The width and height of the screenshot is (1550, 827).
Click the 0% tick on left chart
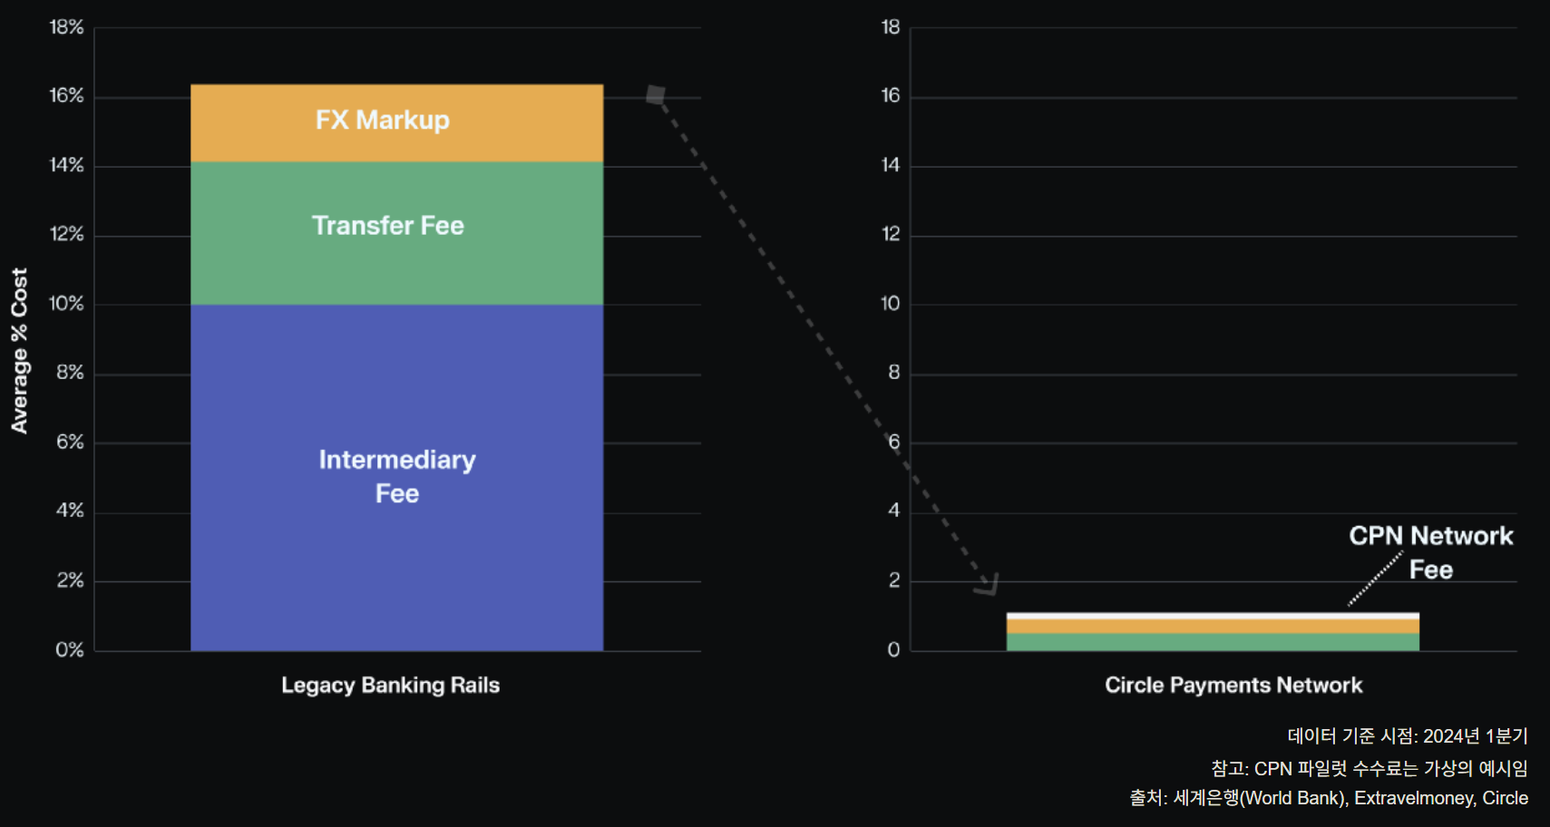coord(70,649)
